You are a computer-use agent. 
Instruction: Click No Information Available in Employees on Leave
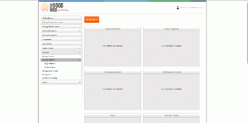point(171,89)
